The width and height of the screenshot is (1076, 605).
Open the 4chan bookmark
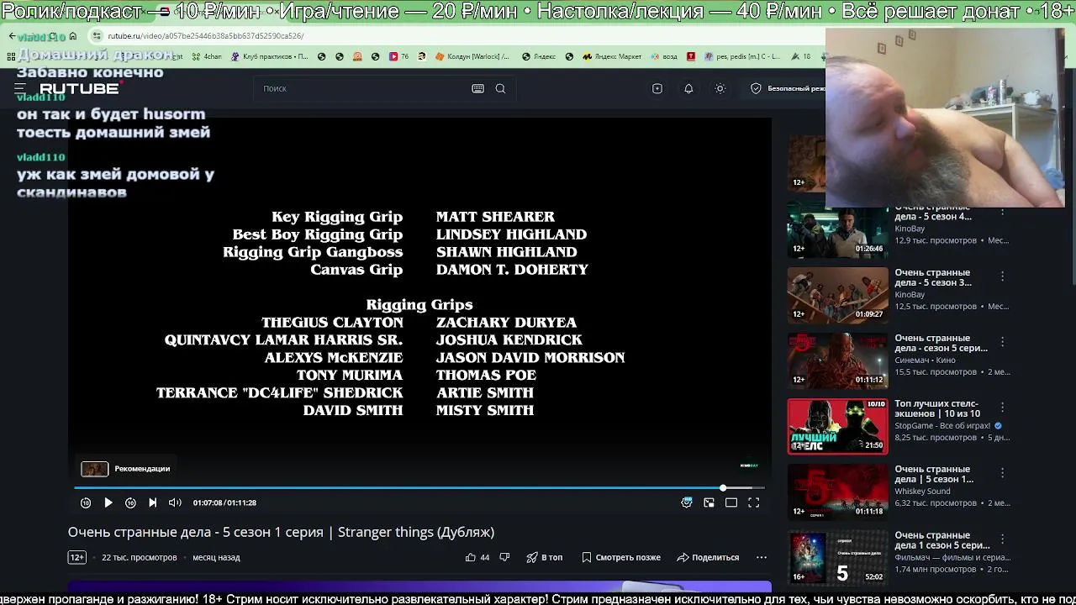click(x=207, y=56)
